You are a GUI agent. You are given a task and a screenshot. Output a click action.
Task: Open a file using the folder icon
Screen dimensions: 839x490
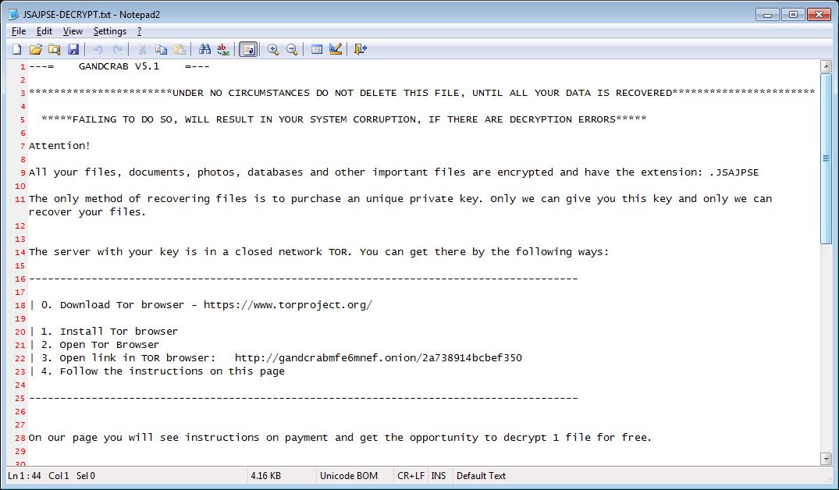tap(35, 50)
